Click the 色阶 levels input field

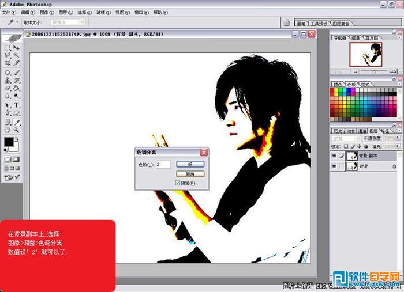163,164
